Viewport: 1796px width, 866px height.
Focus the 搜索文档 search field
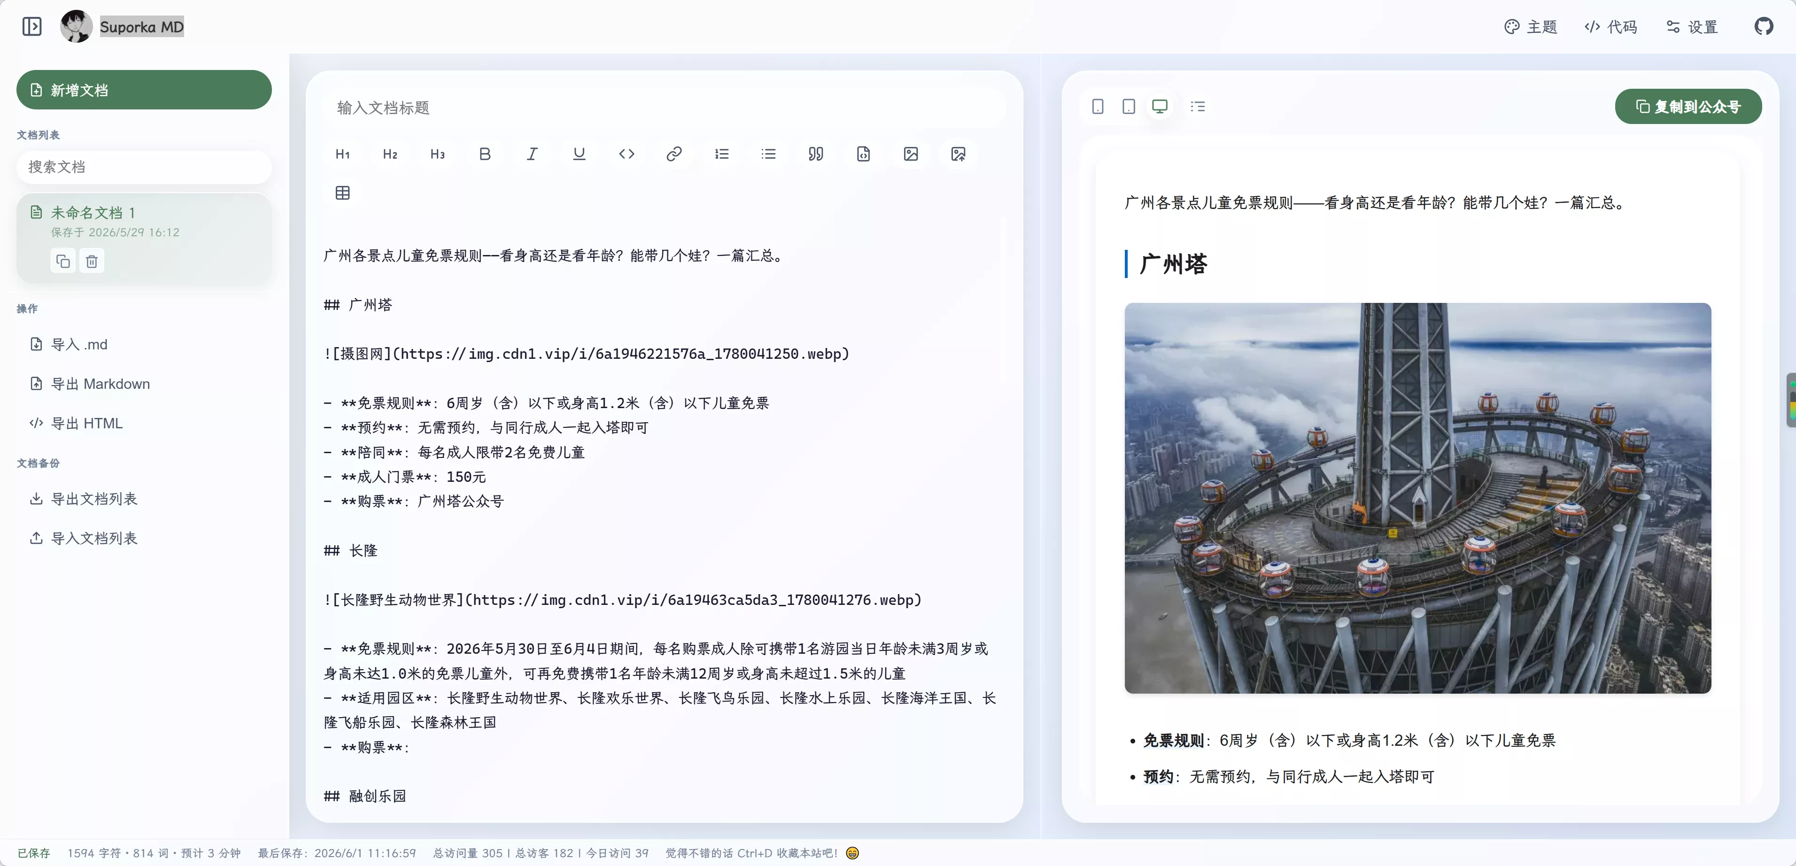(144, 167)
